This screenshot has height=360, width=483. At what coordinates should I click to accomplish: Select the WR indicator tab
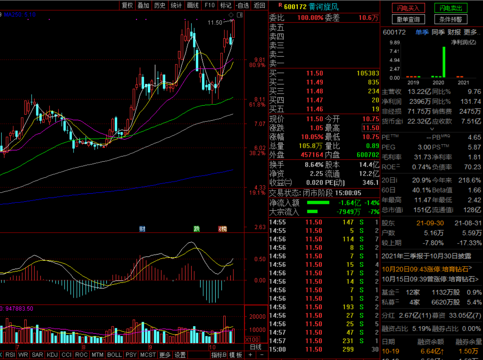23,355
